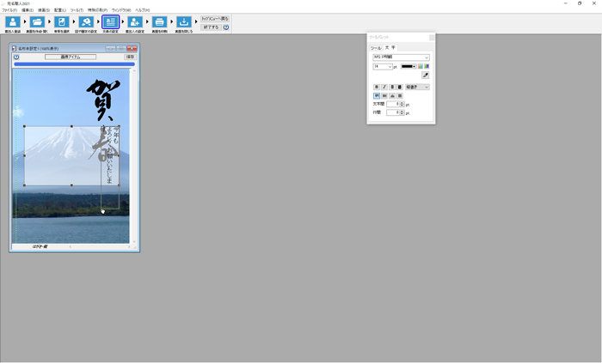The height and width of the screenshot is (363, 602).
Task: Open the File menu
Action: pyautogui.click(x=9, y=10)
